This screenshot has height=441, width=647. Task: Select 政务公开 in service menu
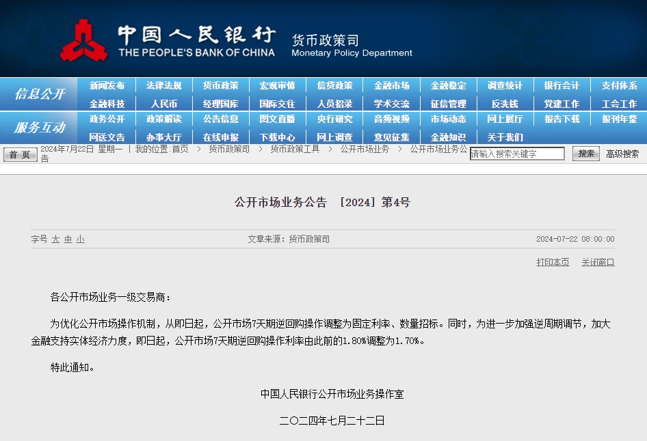click(x=107, y=119)
